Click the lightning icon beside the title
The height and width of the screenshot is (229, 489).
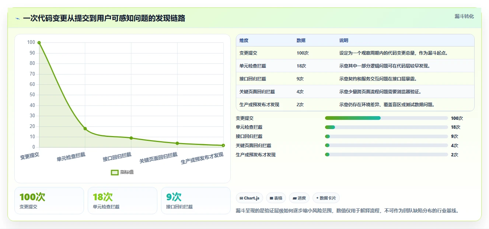(17, 18)
